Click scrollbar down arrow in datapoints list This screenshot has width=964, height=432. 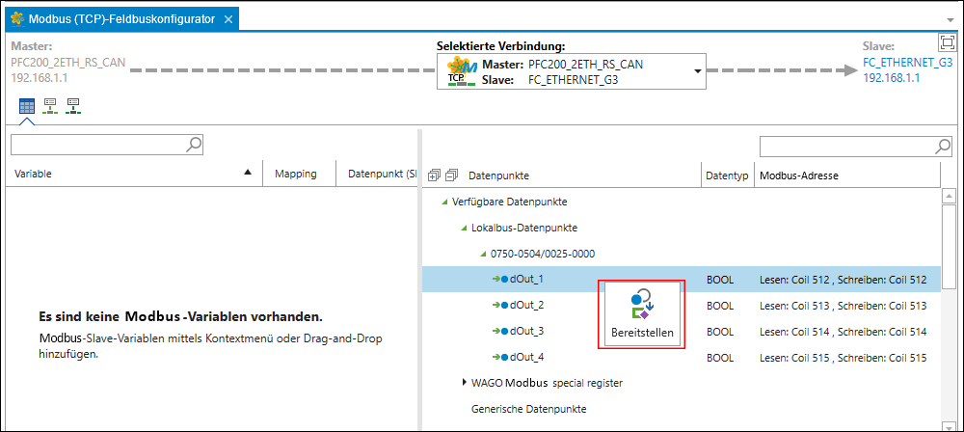(x=950, y=426)
